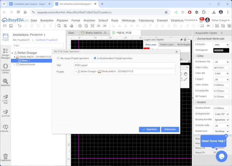Open the Design Manager sidebar panel
This screenshot has width=232, height=166.
(5, 54)
